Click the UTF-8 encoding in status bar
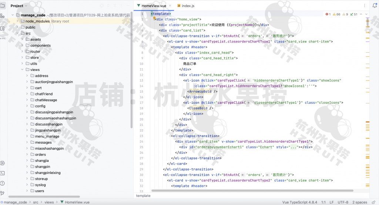 342,202
